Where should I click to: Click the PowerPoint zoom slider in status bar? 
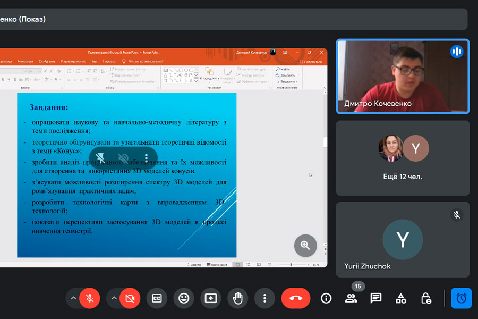click(291, 264)
